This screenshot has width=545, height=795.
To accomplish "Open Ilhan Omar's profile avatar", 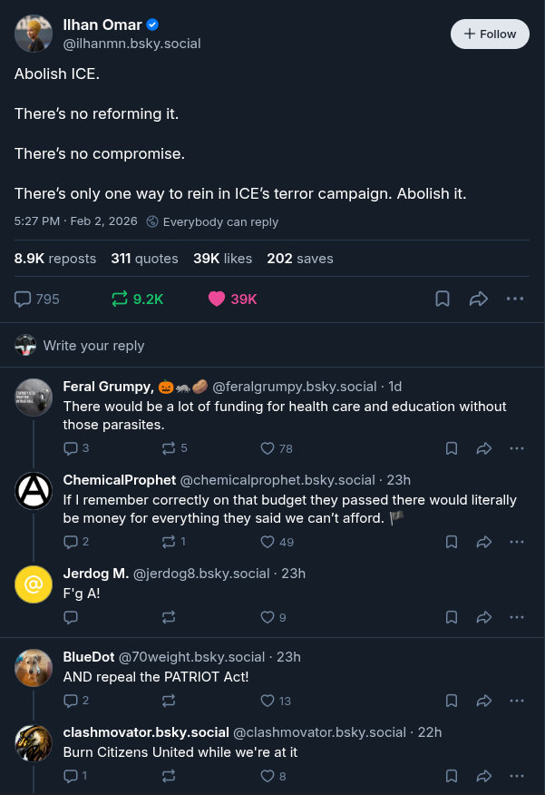I will (34, 34).
